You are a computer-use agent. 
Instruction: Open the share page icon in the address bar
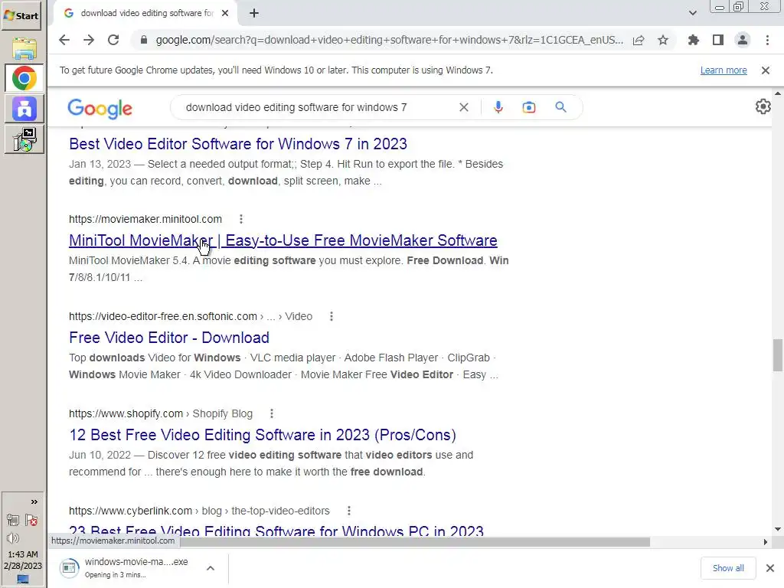pyautogui.click(x=639, y=41)
